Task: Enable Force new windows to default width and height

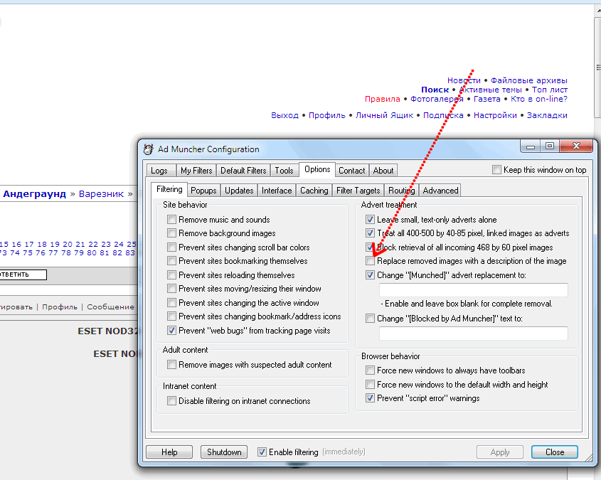Action: click(x=370, y=384)
